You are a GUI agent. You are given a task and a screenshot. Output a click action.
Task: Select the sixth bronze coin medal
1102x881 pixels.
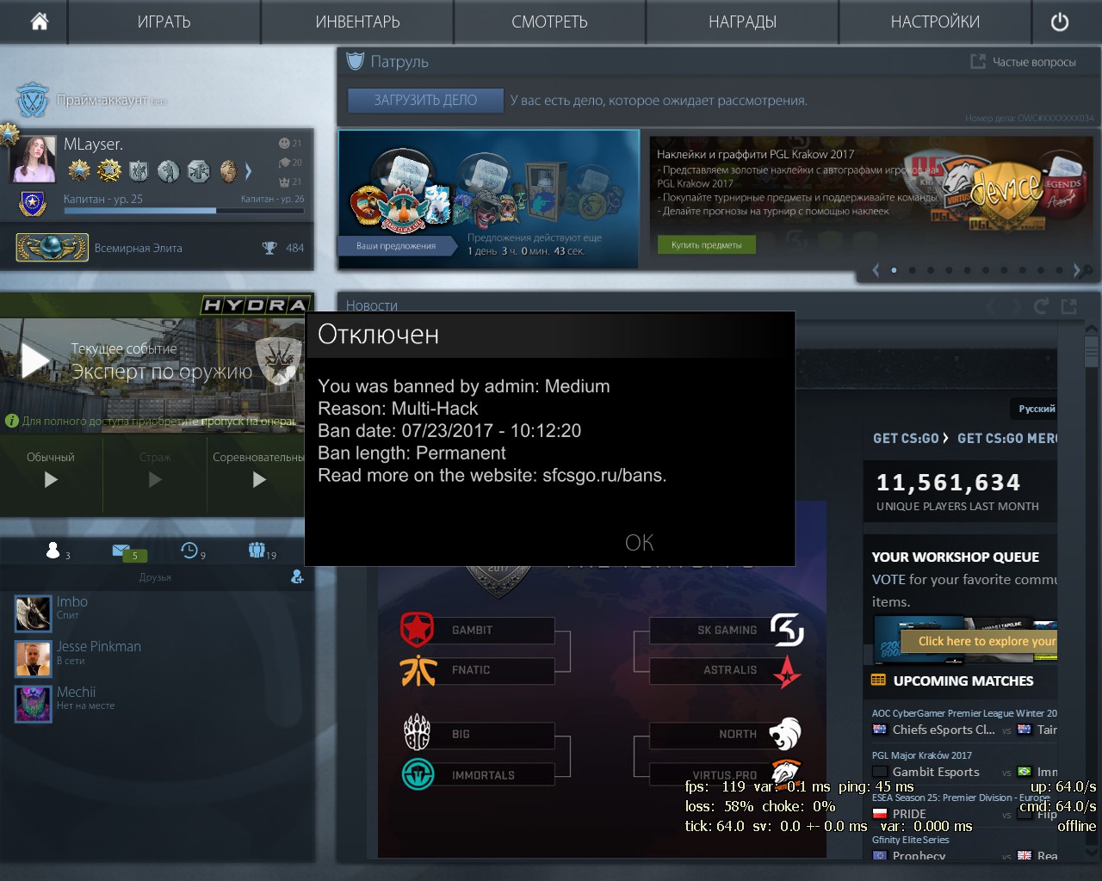coord(228,170)
